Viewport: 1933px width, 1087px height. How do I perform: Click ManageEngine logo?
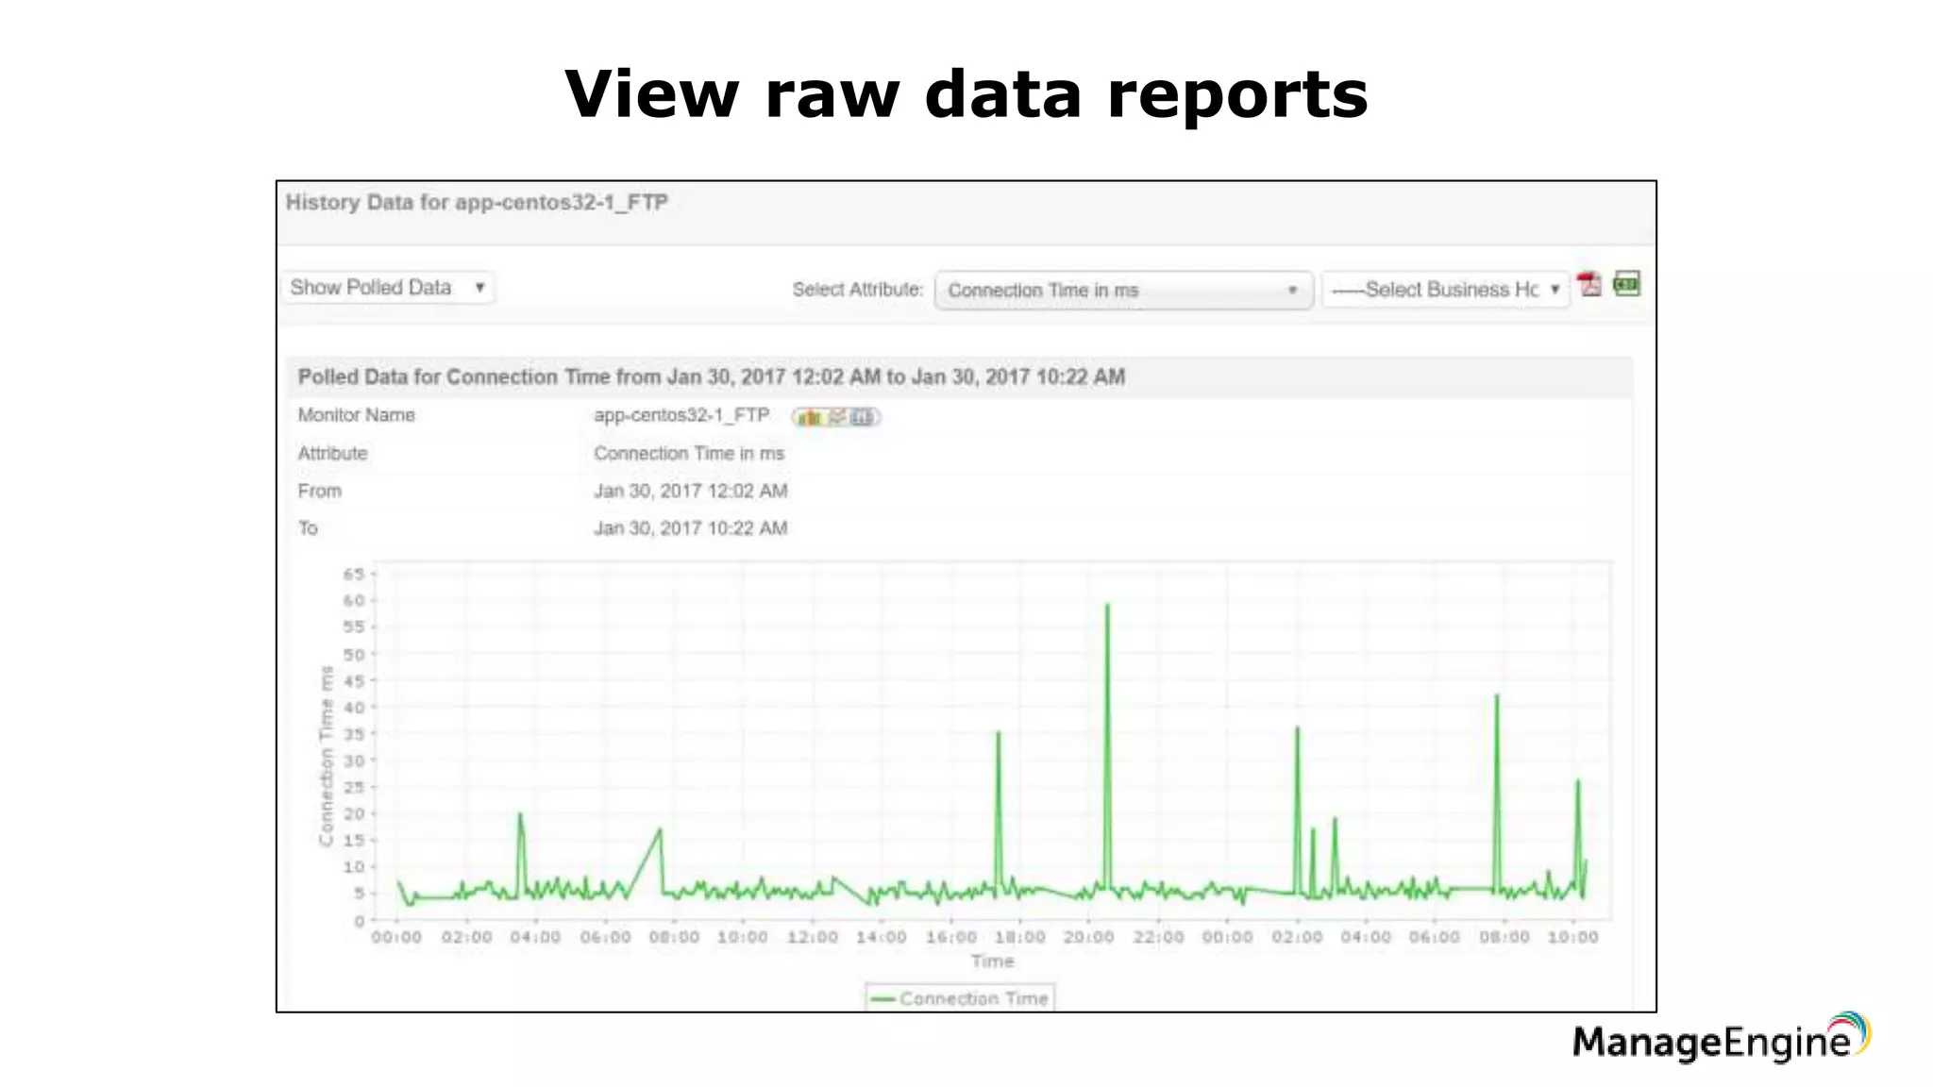click(x=1722, y=1038)
